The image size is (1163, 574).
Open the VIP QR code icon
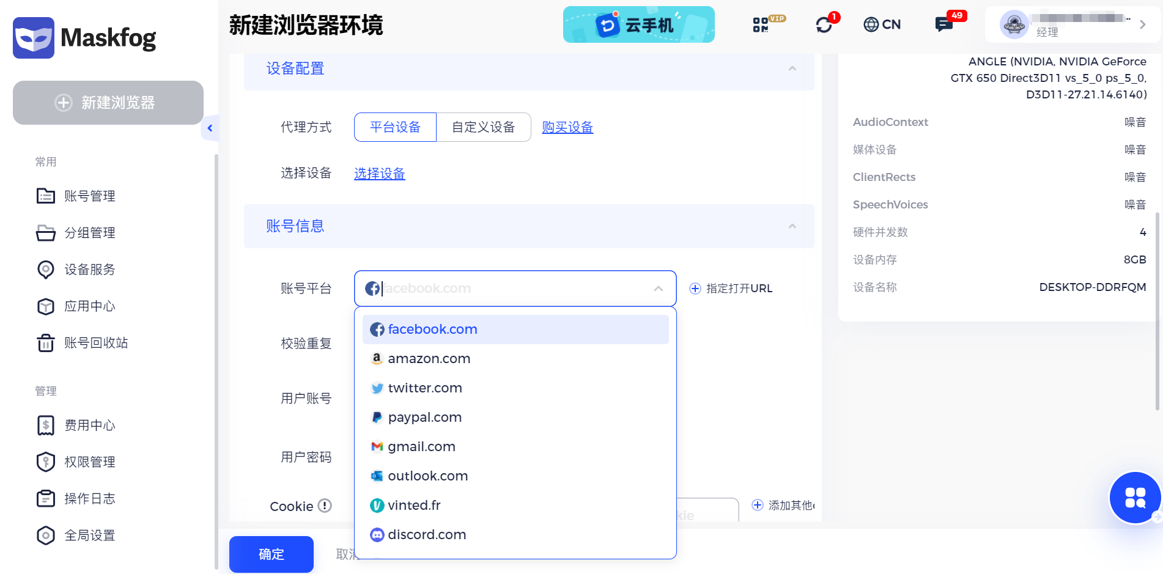pos(762,24)
